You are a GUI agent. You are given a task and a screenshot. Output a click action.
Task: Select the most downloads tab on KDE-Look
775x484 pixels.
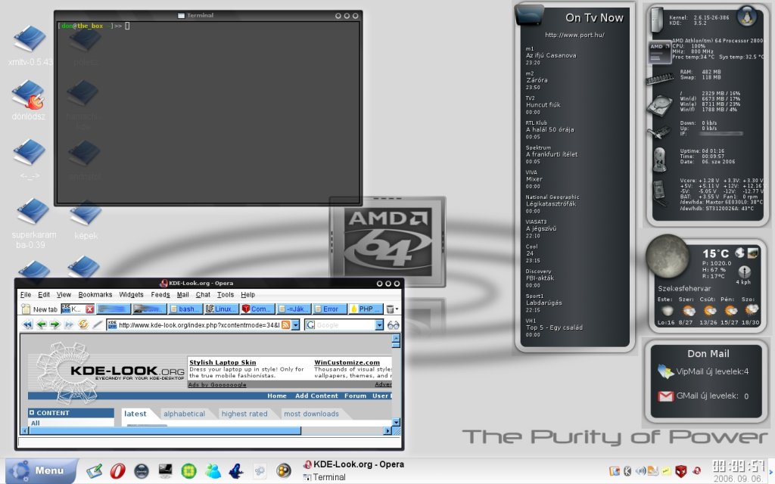(x=311, y=414)
